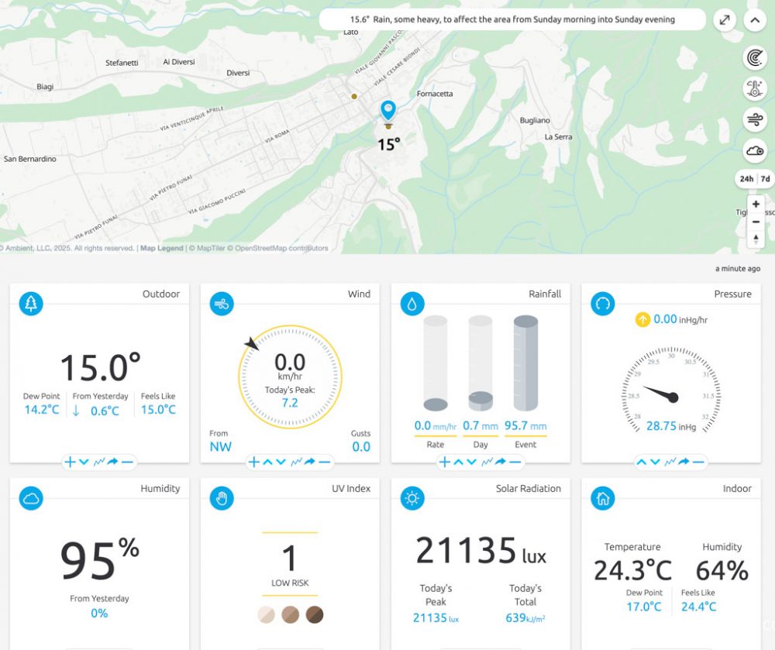Click the UV Index hand icon
775x650 pixels.
pyautogui.click(x=222, y=498)
